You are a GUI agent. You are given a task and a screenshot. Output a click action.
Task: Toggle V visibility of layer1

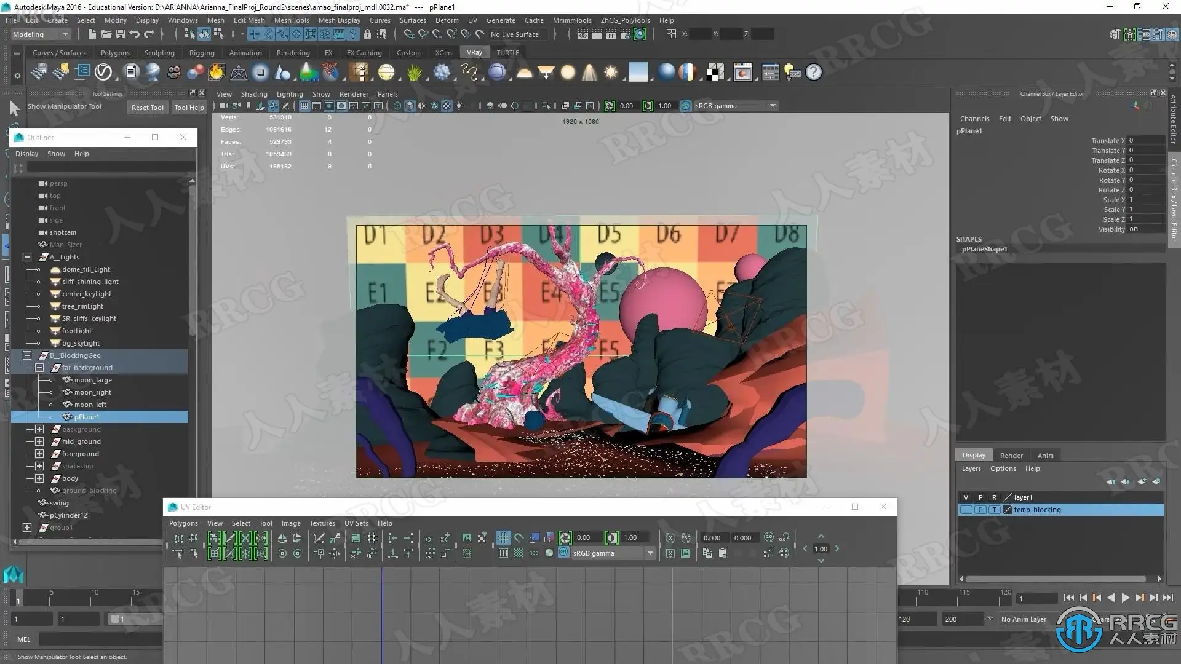[x=966, y=497]
